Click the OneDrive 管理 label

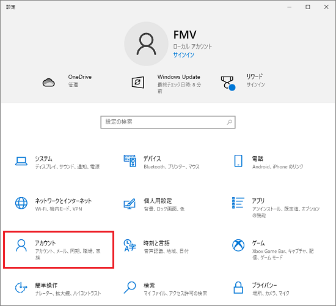73,85
